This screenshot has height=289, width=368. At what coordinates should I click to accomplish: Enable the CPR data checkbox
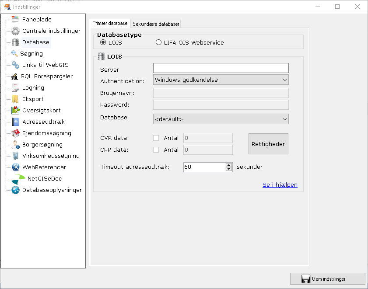(156, 150)
